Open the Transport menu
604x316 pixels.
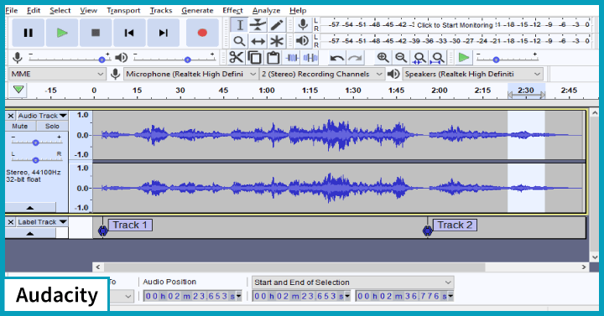123,10
